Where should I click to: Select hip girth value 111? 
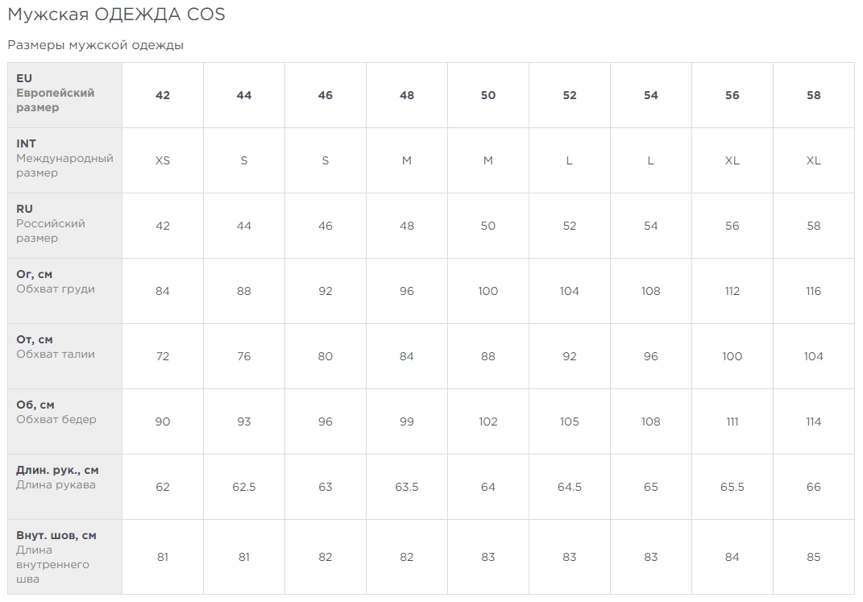[x=732, y=421]
